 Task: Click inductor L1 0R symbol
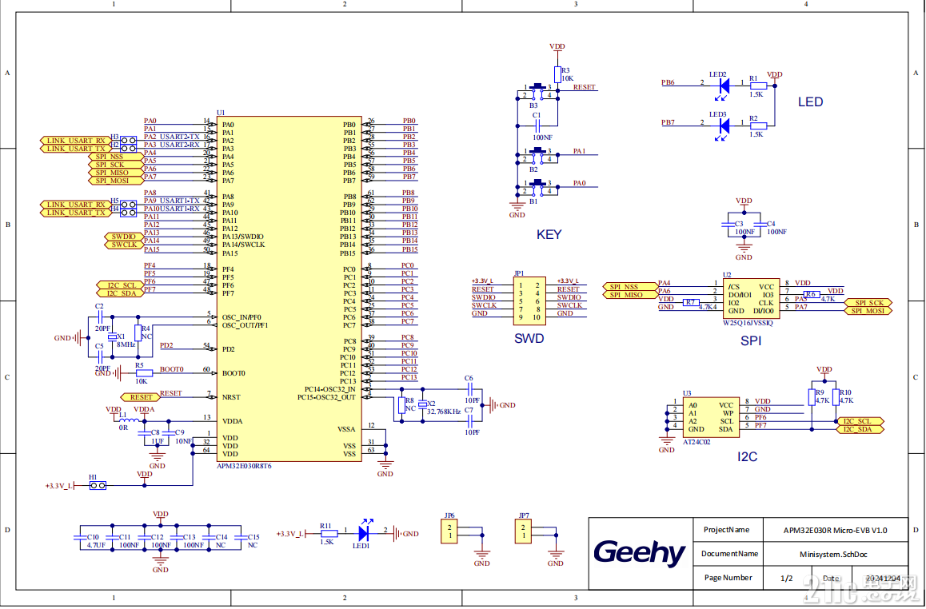pos(131,420)
